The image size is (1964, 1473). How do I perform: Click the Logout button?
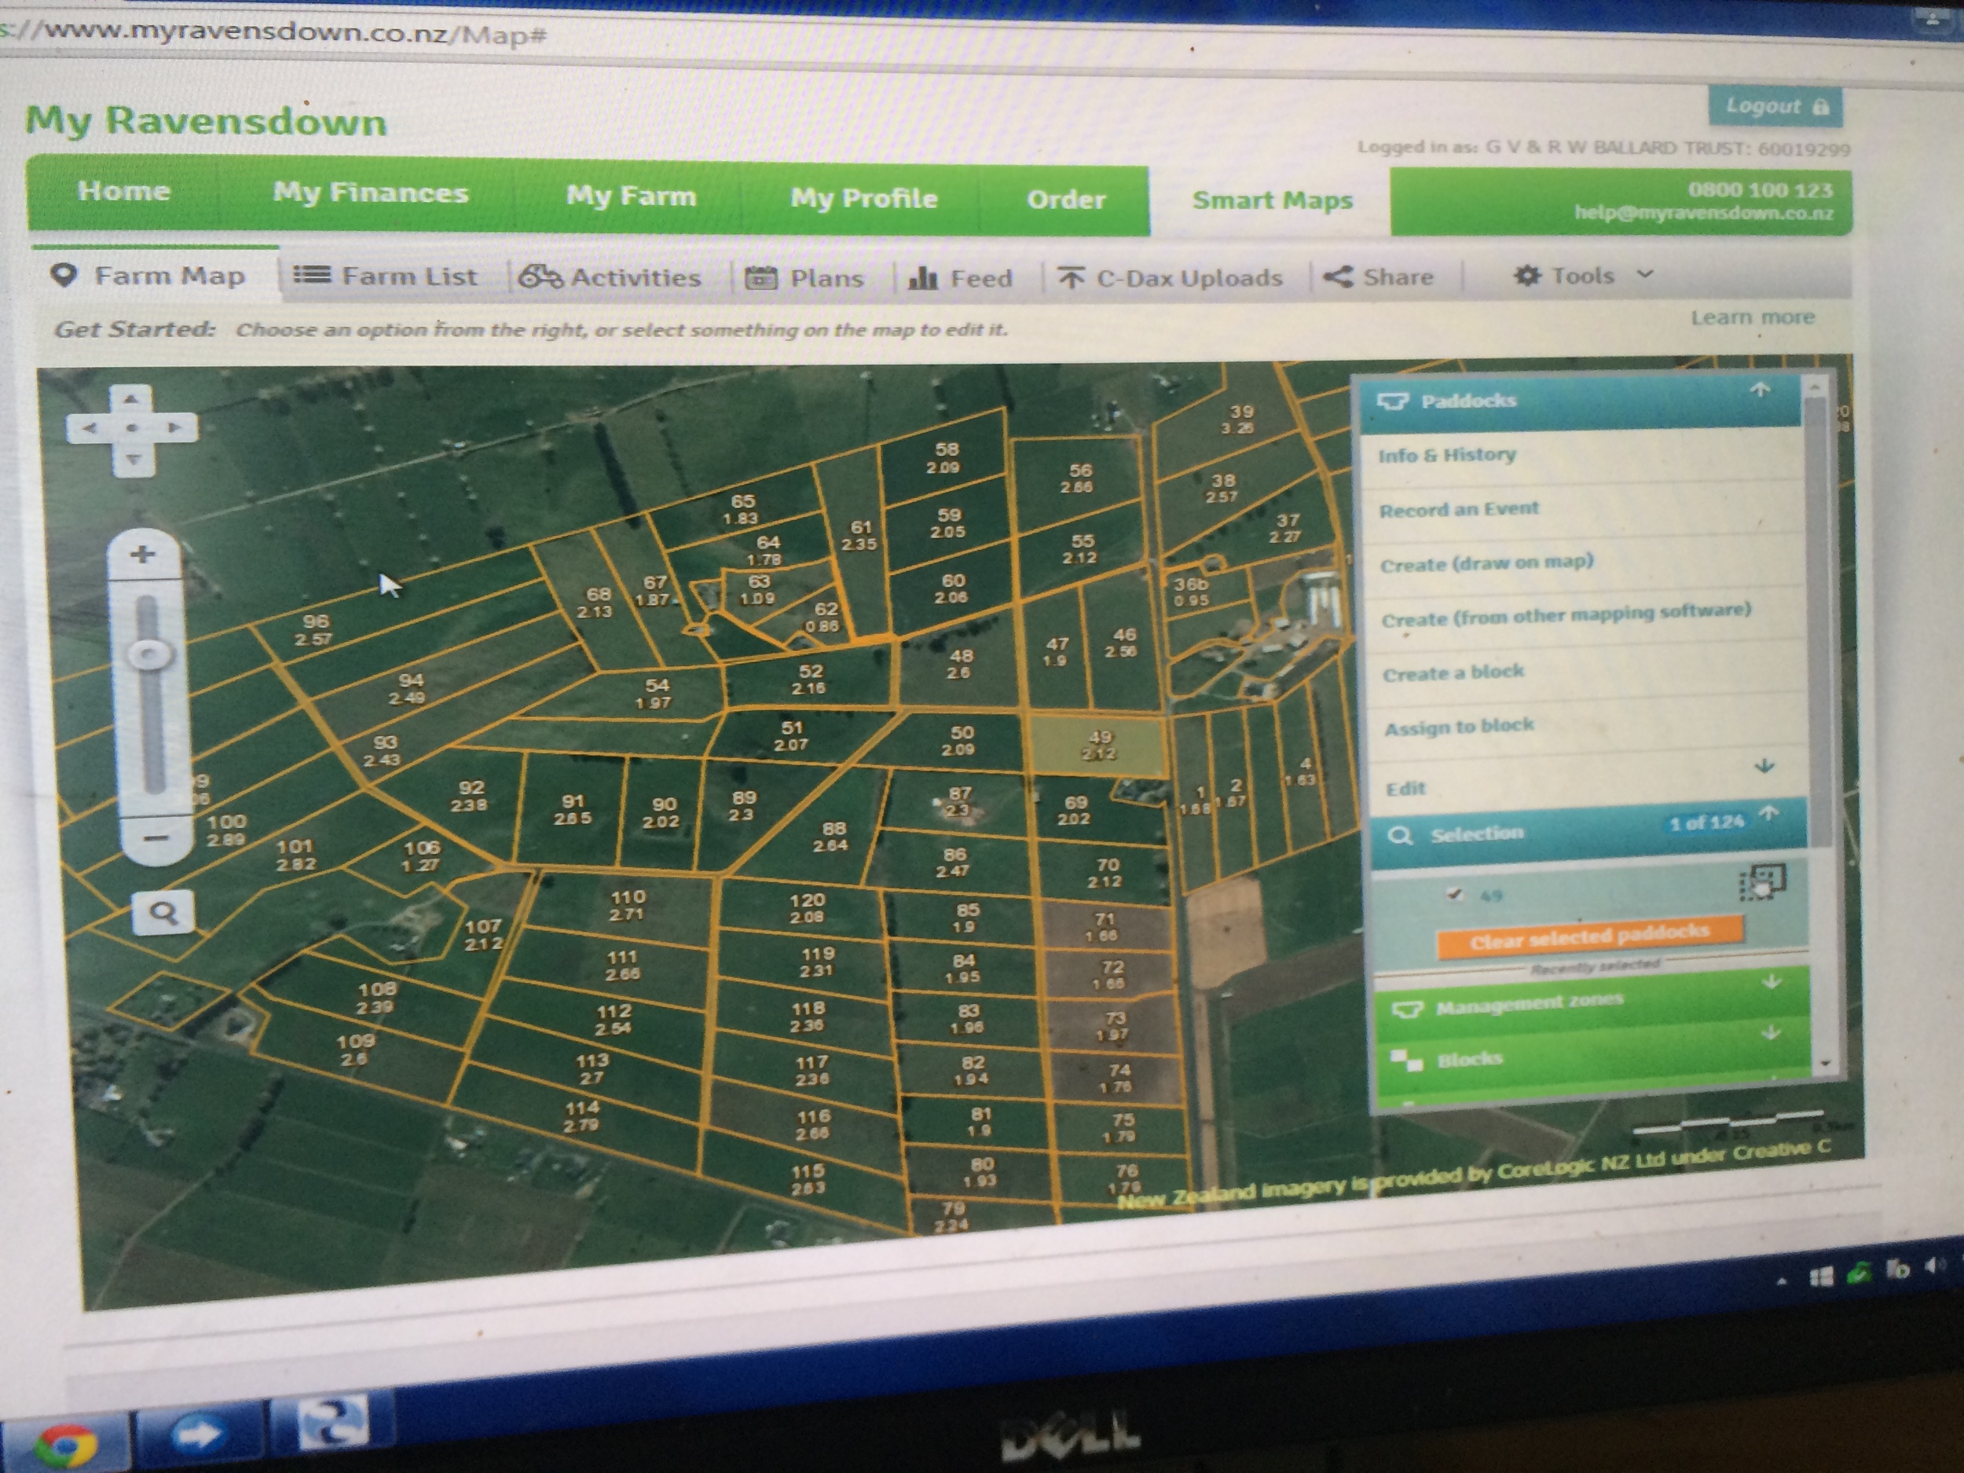pos(1775,107)
